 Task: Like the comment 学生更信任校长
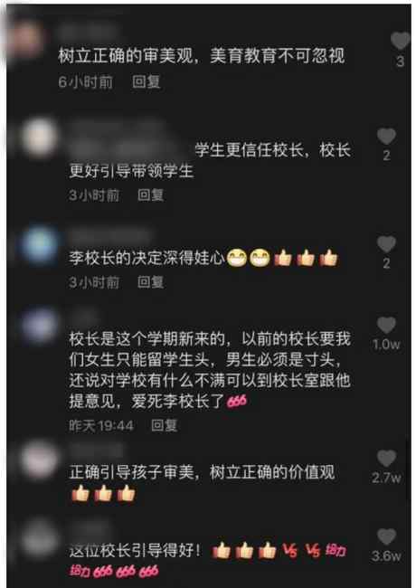point(386,136)
